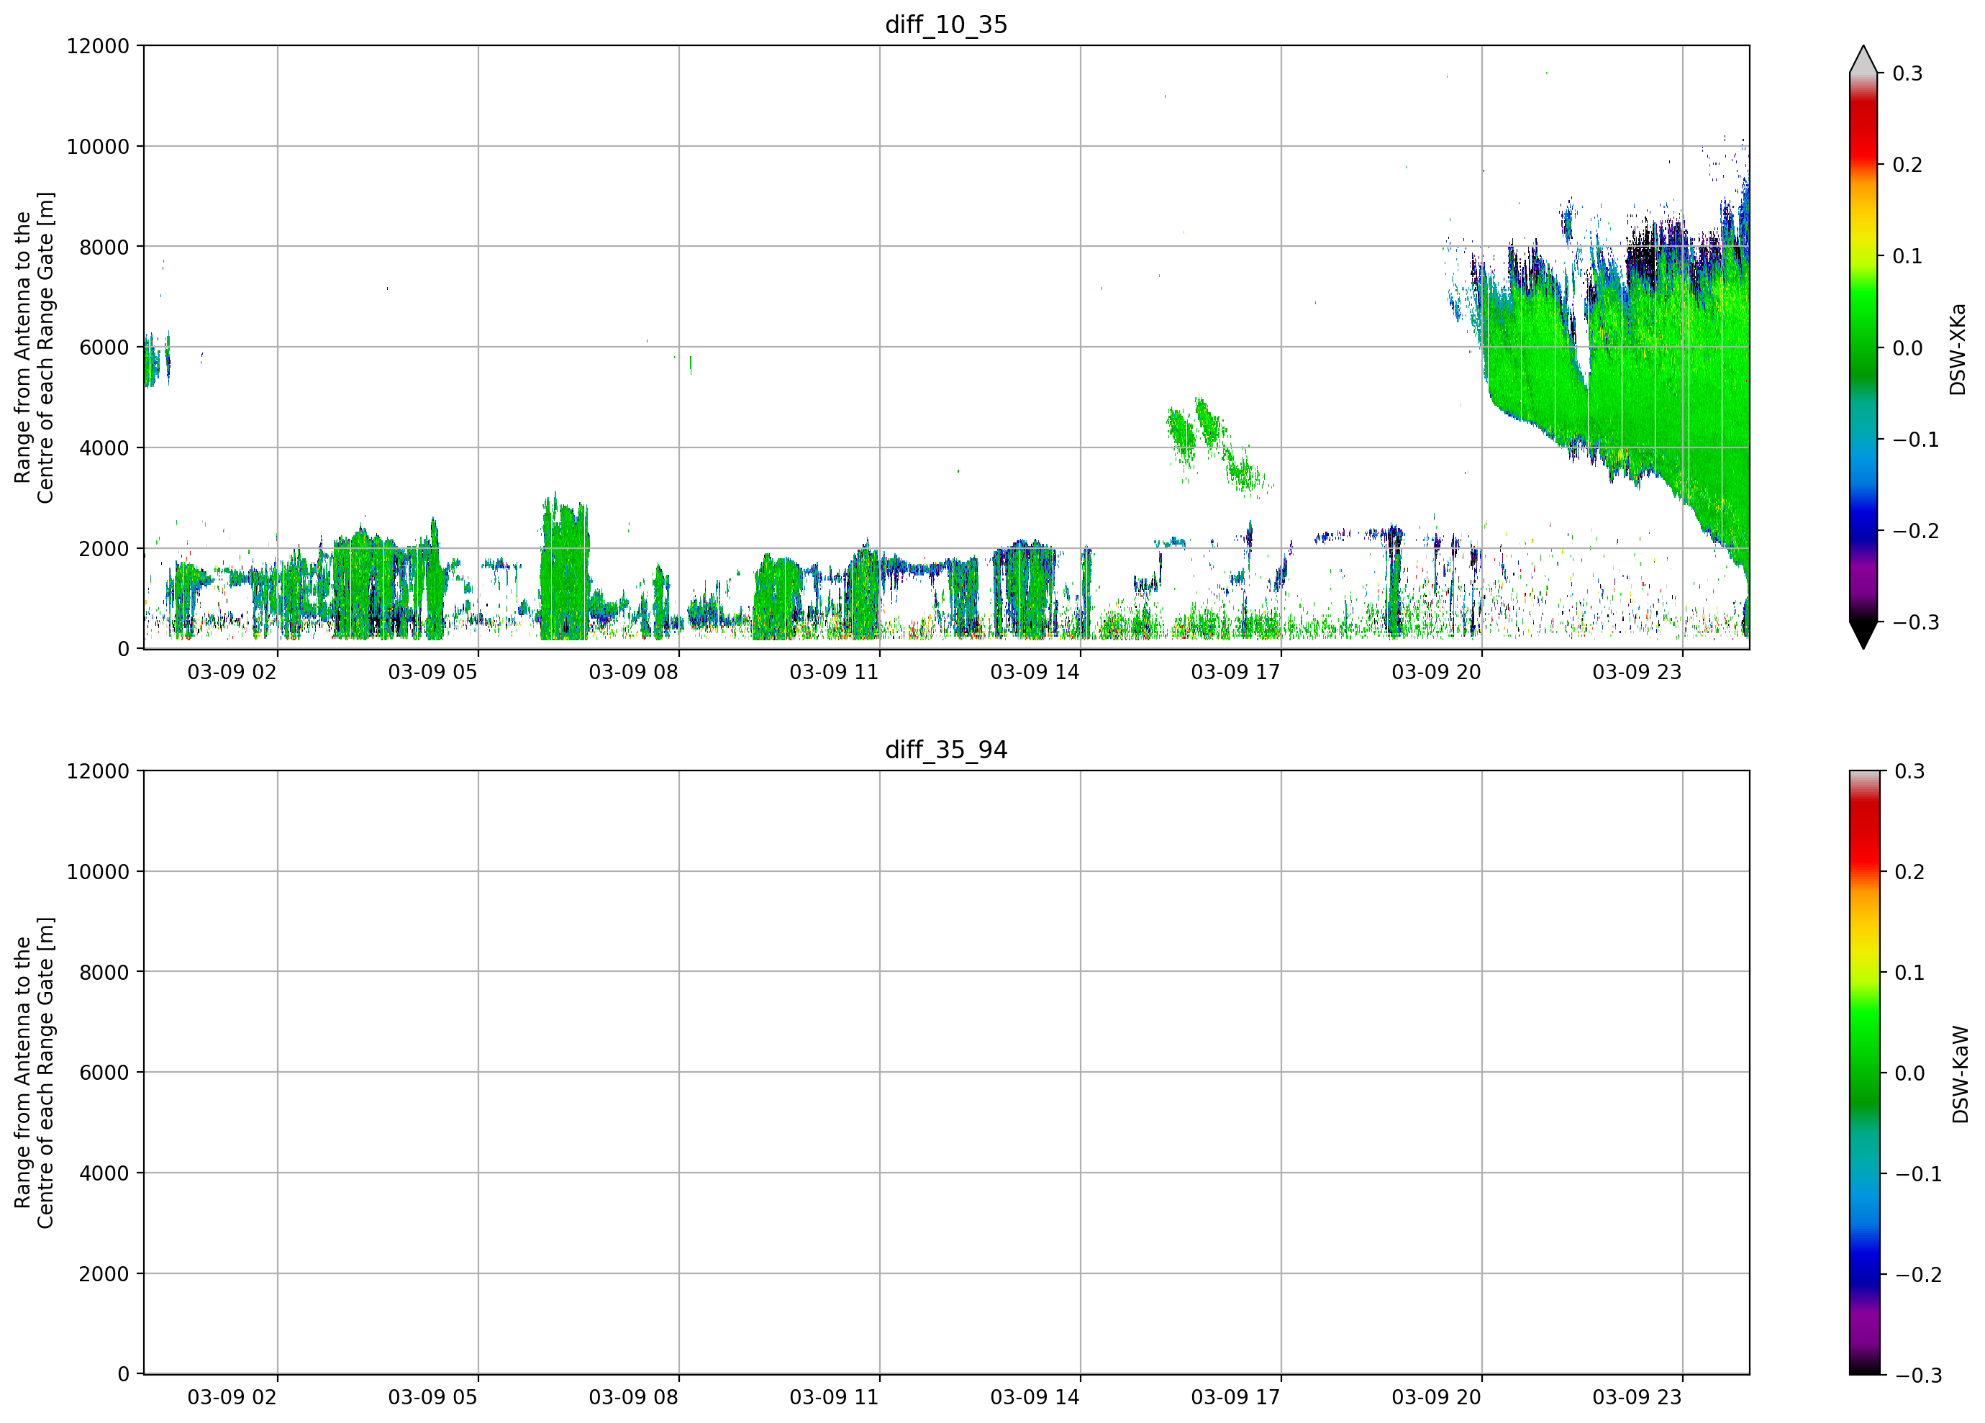Image resolution: width=1985 pixels, height=1423 pixels.
Task: Click the 0.1 tick on DSW-XKa colorbar
Action: (1907, 256)
